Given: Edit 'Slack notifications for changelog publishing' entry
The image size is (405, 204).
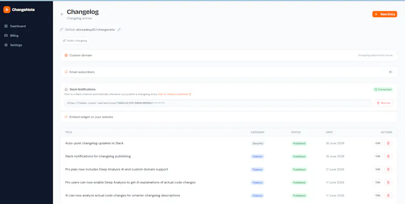Looking at the screenshot, I should click(378, 156).
